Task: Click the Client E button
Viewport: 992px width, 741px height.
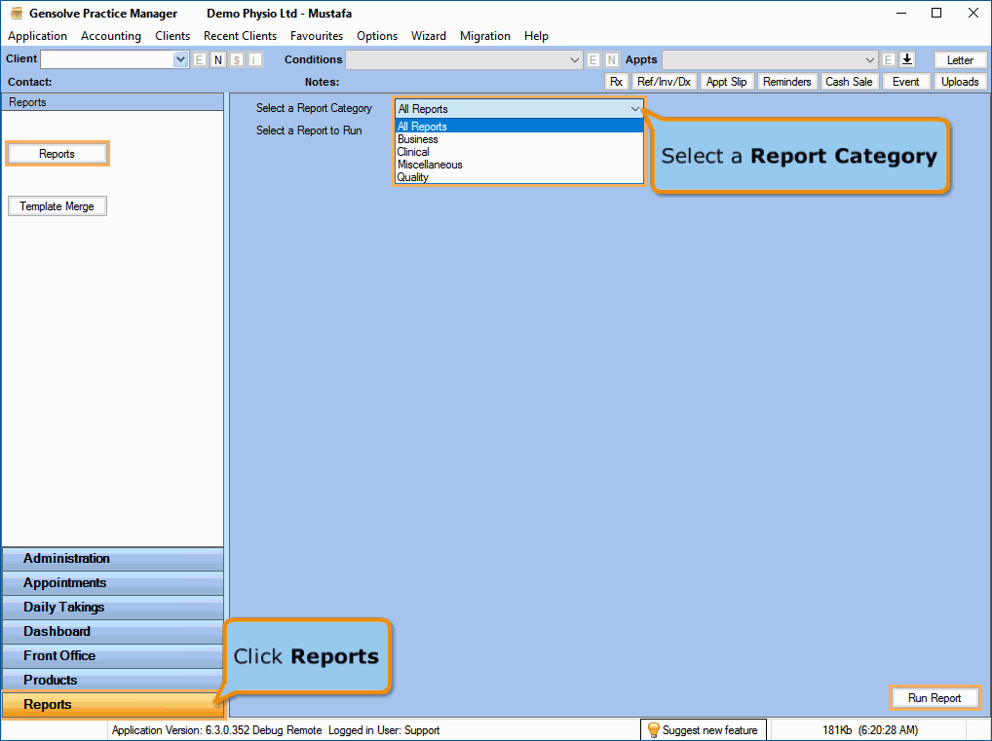Action: (x=200, y=59)
